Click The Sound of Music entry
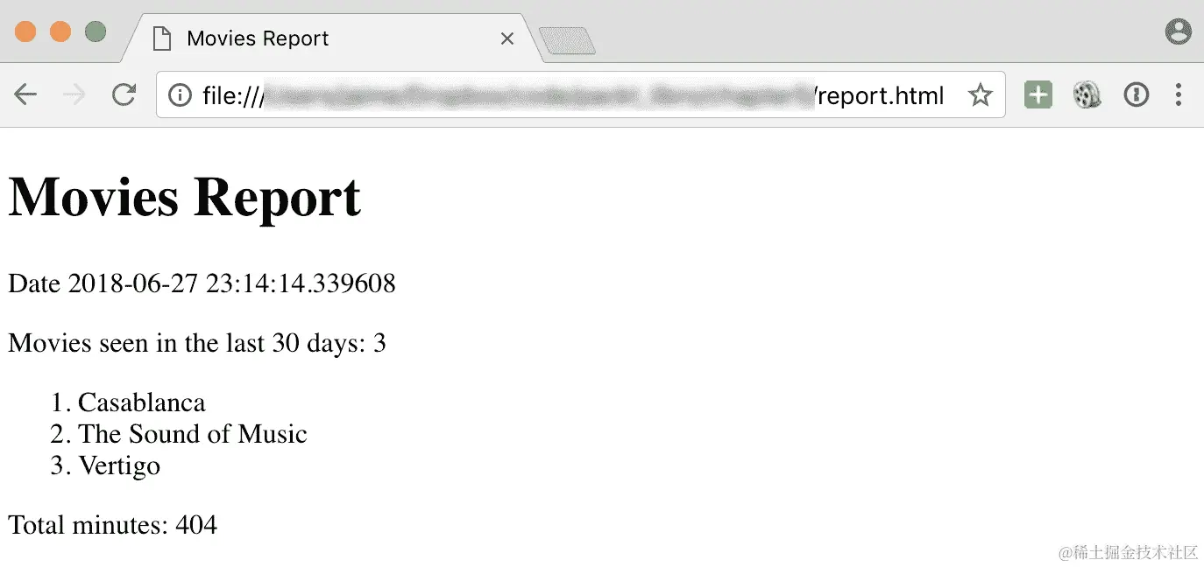This screenshot has width=1204, height=567. 193,434
